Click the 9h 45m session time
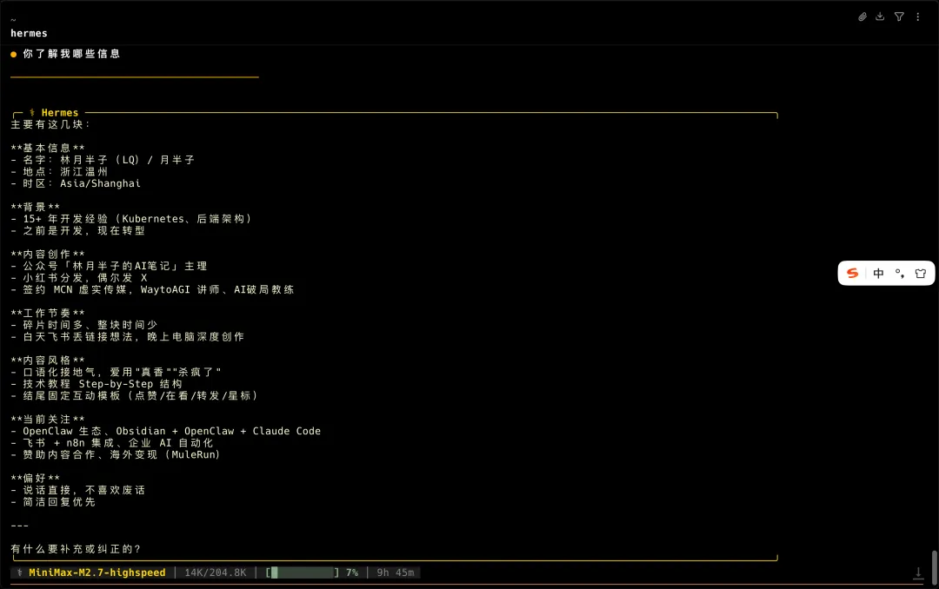 point(396,572)
